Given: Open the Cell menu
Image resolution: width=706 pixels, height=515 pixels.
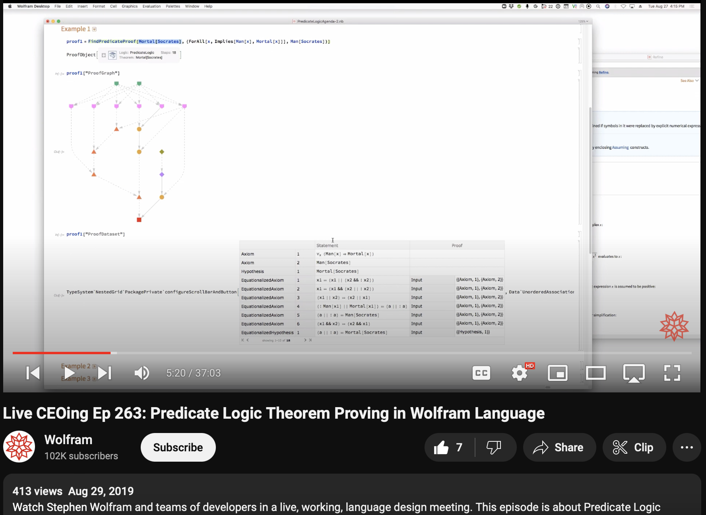Looking at the screenshot, I should pos(113,6).
